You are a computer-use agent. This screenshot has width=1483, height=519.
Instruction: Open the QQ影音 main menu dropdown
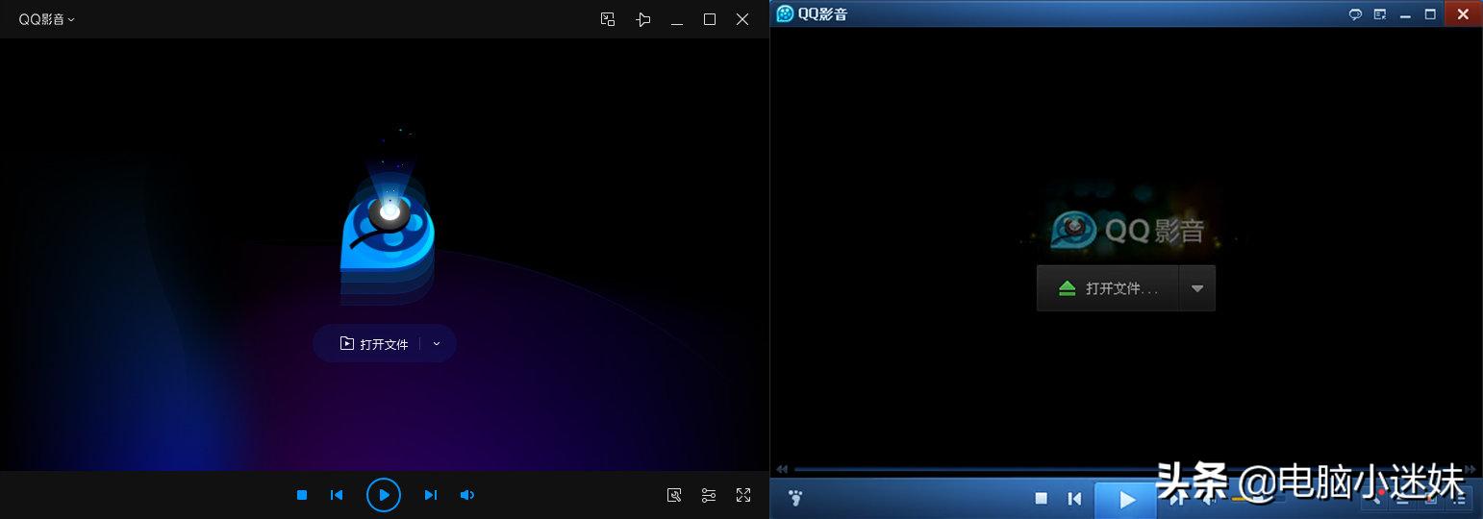pos(47,19)
